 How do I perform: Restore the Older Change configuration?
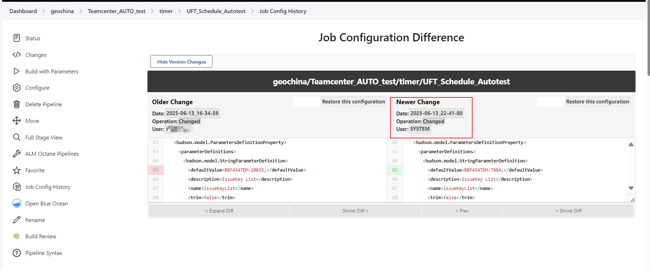coord(353,102)
